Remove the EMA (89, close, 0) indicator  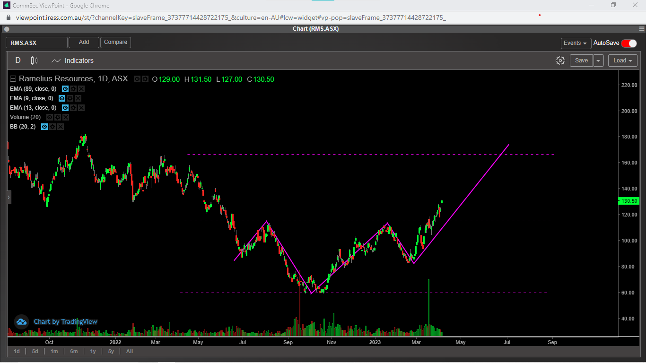coord(81,89)
